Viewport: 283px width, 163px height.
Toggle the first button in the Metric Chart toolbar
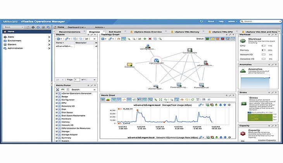tap(103, 100)
